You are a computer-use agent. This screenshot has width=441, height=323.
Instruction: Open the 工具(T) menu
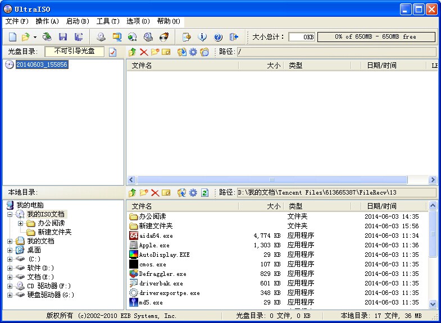pos(108,21)
